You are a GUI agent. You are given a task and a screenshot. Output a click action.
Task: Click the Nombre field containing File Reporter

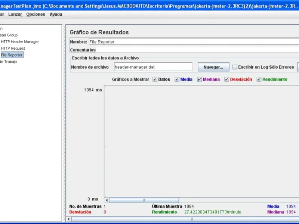pos(194,42)
